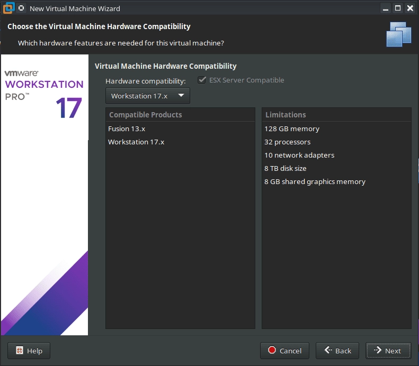This screenshot has width=419, height=366.
Task: Select the 10 network adapters row
Action: (x=336, y=155)
